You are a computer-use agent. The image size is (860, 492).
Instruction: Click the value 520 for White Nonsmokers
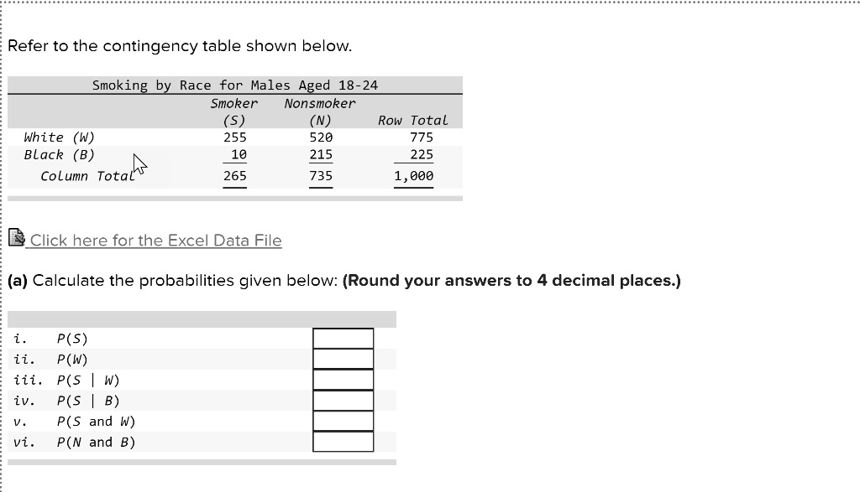click(x=321, y=137)
